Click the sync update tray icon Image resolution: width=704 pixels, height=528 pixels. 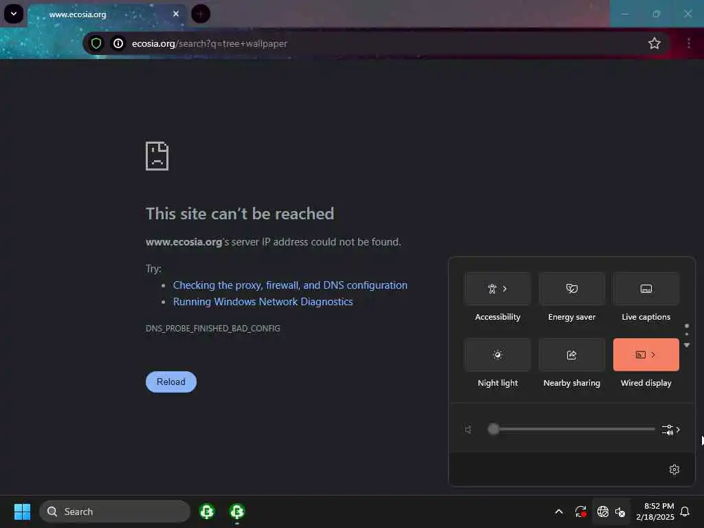click(580, 511)
